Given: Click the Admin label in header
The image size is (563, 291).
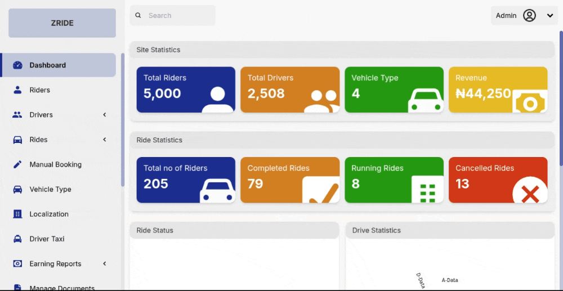Looking at the screenshot, I should pyautogui.click(x=506, y=15).
